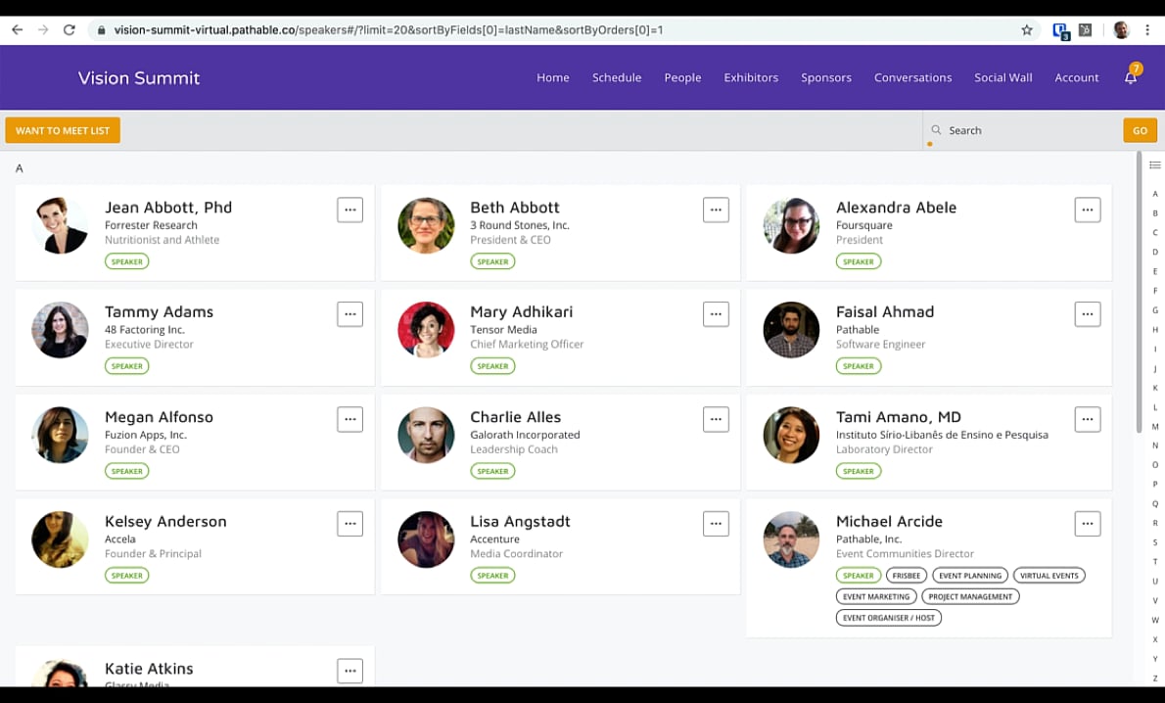1165x703 pixels.
Task: Open options menu for Kelsey Anderson
Action: (349, 523)
